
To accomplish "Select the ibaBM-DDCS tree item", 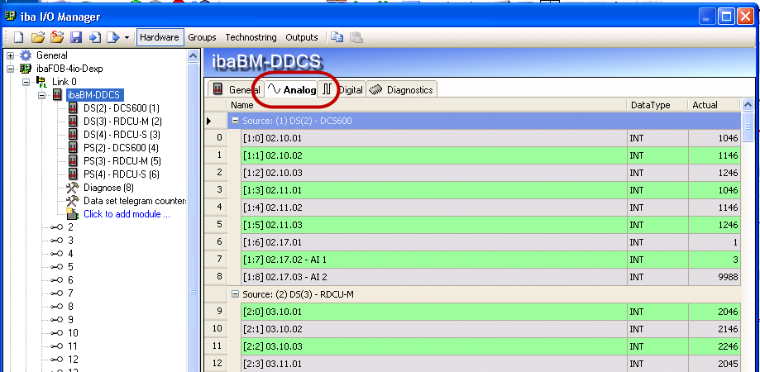I will (94, 95).
